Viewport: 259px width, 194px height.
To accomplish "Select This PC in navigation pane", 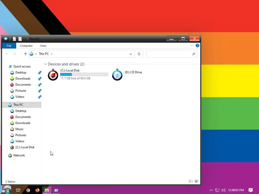I will tap(22, 105).
